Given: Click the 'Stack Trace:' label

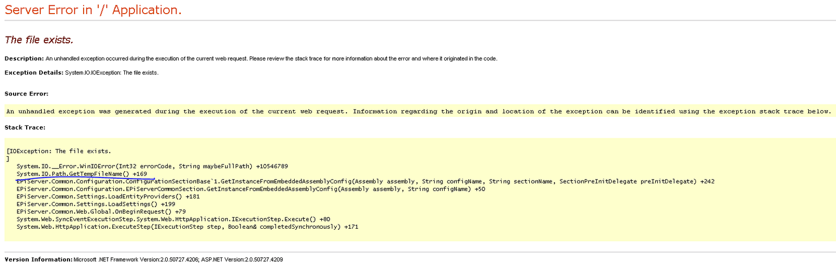Looking at the screenshot, I should tap(25, 127).
